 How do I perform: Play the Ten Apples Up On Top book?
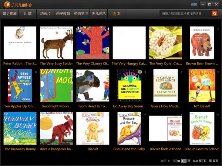[x=20, y=86]
